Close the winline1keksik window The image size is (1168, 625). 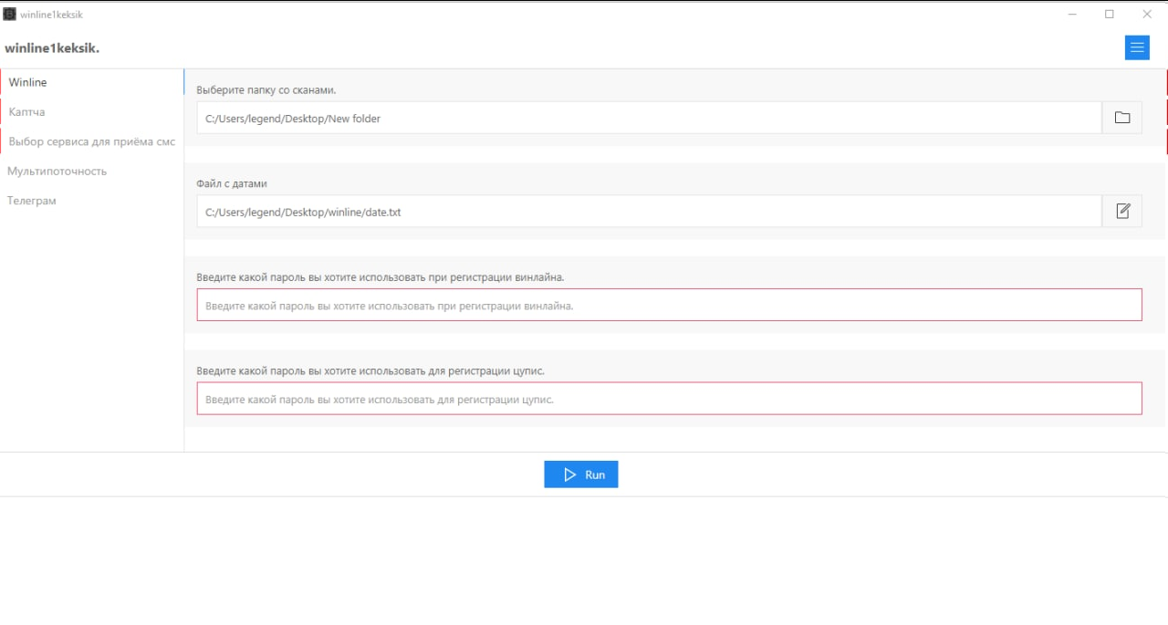pyautogui.click(x=1147, y=15)
